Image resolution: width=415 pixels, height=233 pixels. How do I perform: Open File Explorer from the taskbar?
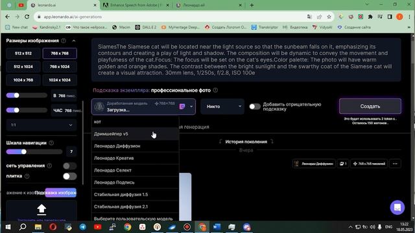(38, 227)
